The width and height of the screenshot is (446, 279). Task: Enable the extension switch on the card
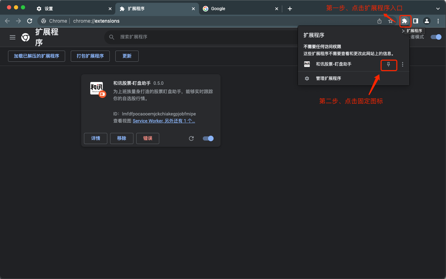(208, 138)
